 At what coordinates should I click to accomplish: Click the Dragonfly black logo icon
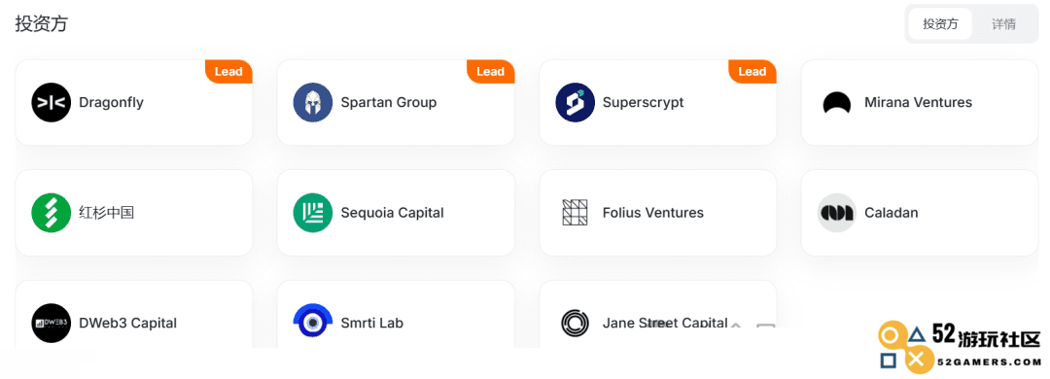click(51, 102)
